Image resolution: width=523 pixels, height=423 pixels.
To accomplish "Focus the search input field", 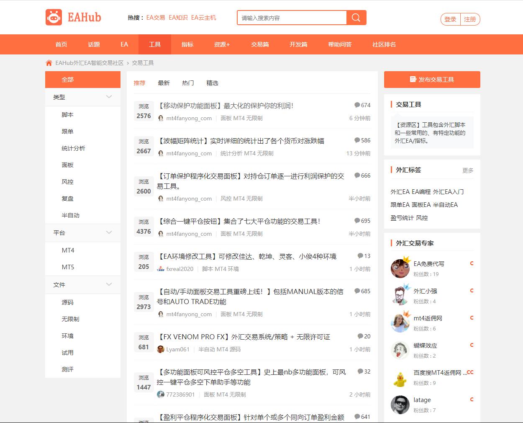I will tap(292, 18).
